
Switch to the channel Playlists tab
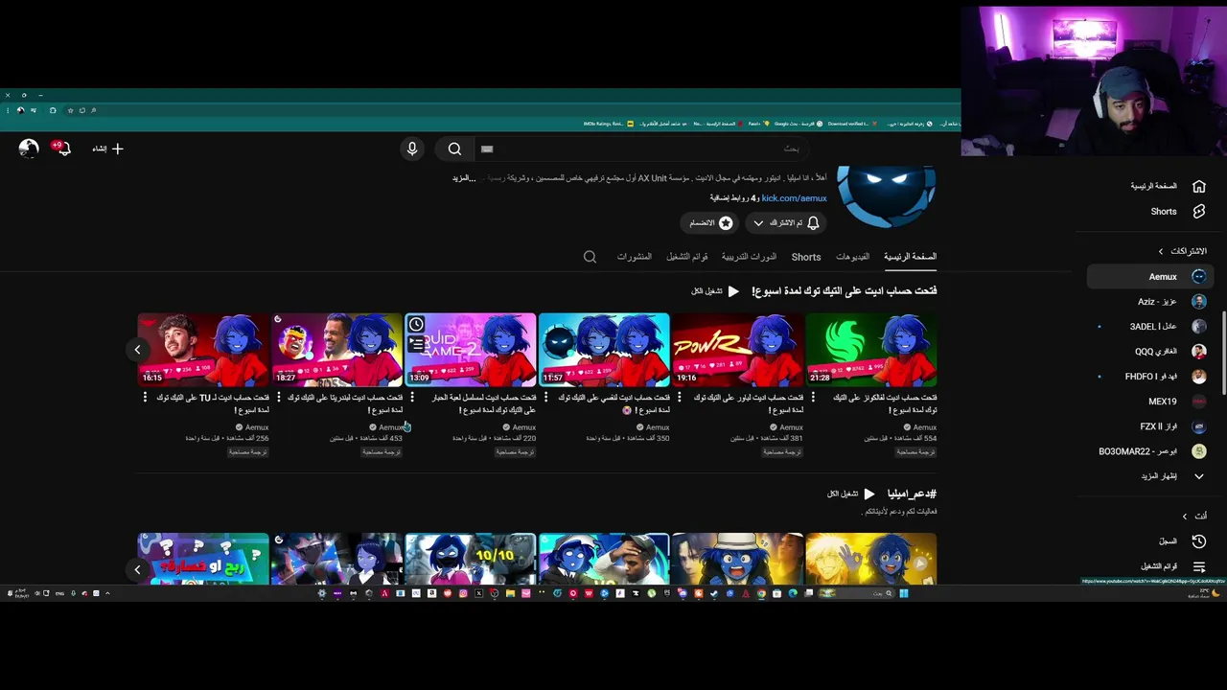click(x=687, y=257)
